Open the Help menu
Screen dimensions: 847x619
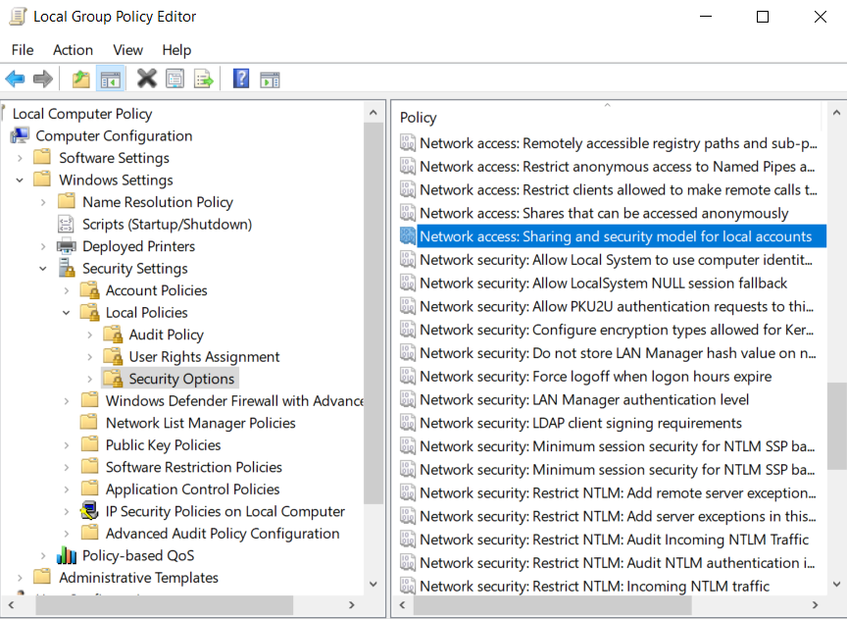click(x=179, y=50)
